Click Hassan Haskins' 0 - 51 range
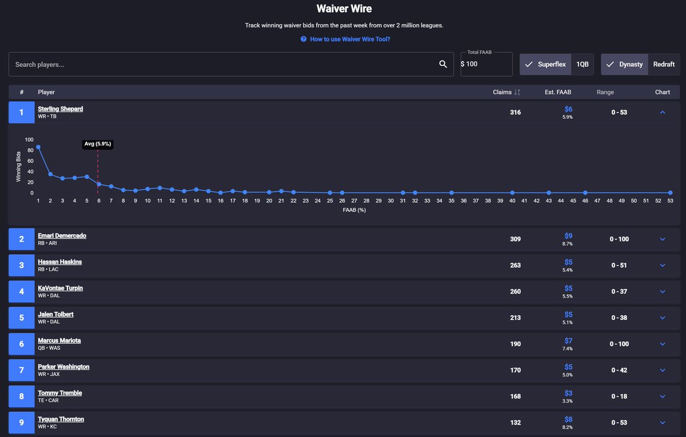 [619, 266]
